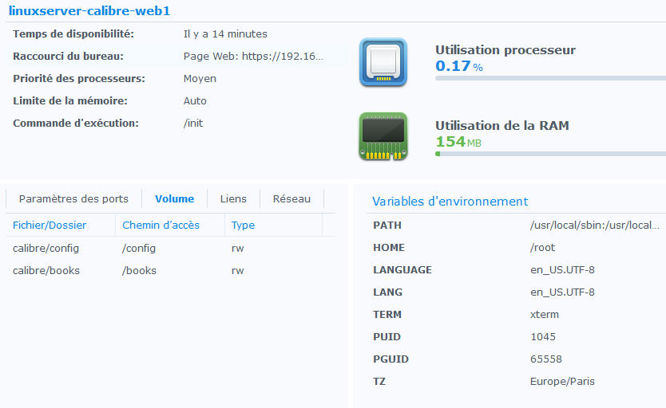
Task: Select the HOME environment variable name
Action: tap(389, 247)
